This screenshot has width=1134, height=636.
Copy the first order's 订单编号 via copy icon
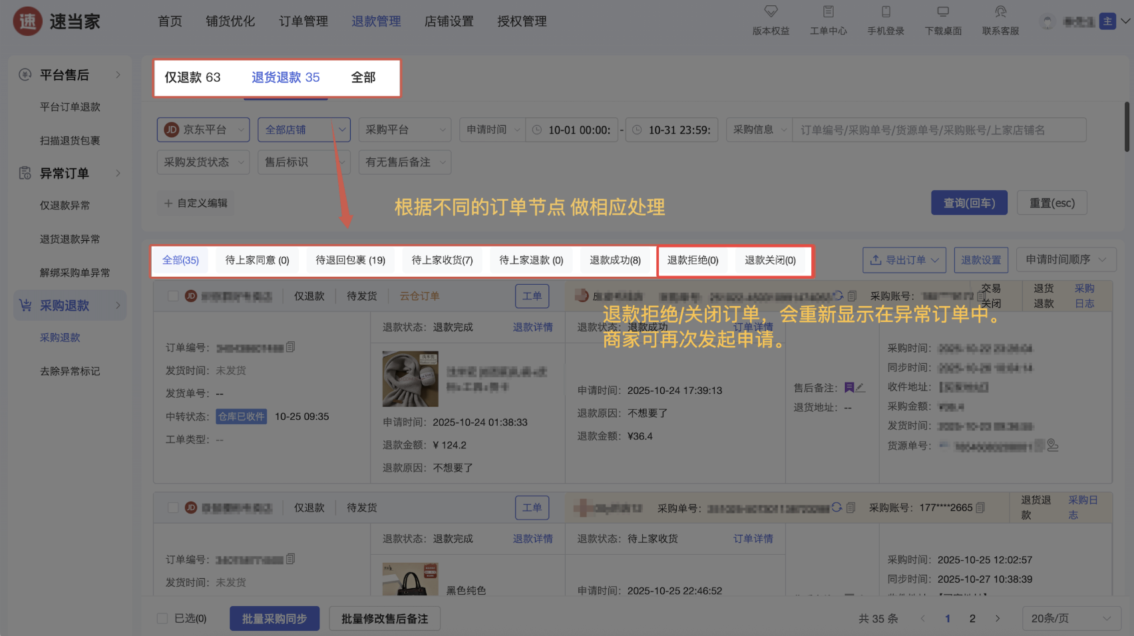(x=291, y=347)
